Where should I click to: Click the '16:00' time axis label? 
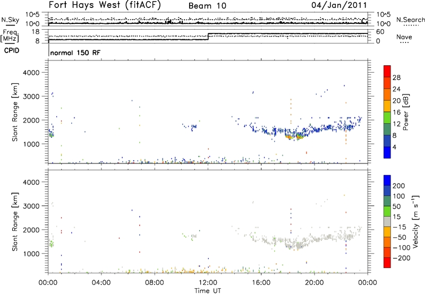tap(261, 283)
